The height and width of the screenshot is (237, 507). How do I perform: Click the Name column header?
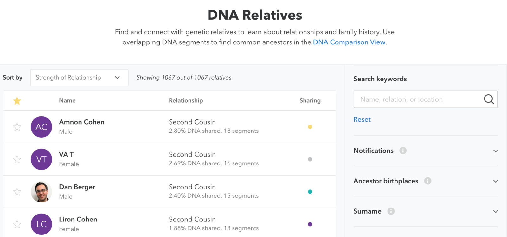tap(67, 100)
